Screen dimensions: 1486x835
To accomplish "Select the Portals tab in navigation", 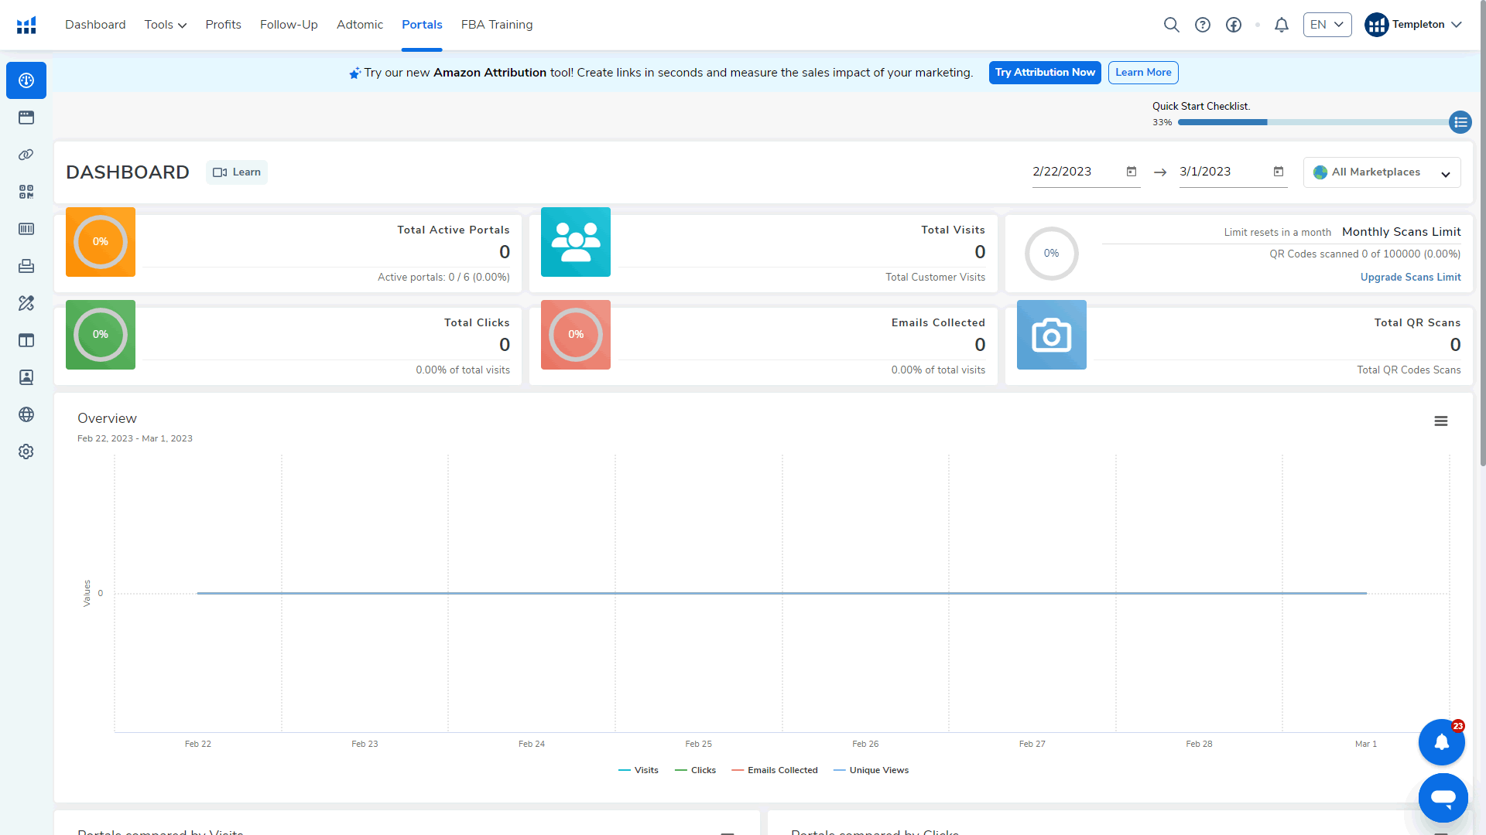I will pyautogui.click(x=422, y=25).
